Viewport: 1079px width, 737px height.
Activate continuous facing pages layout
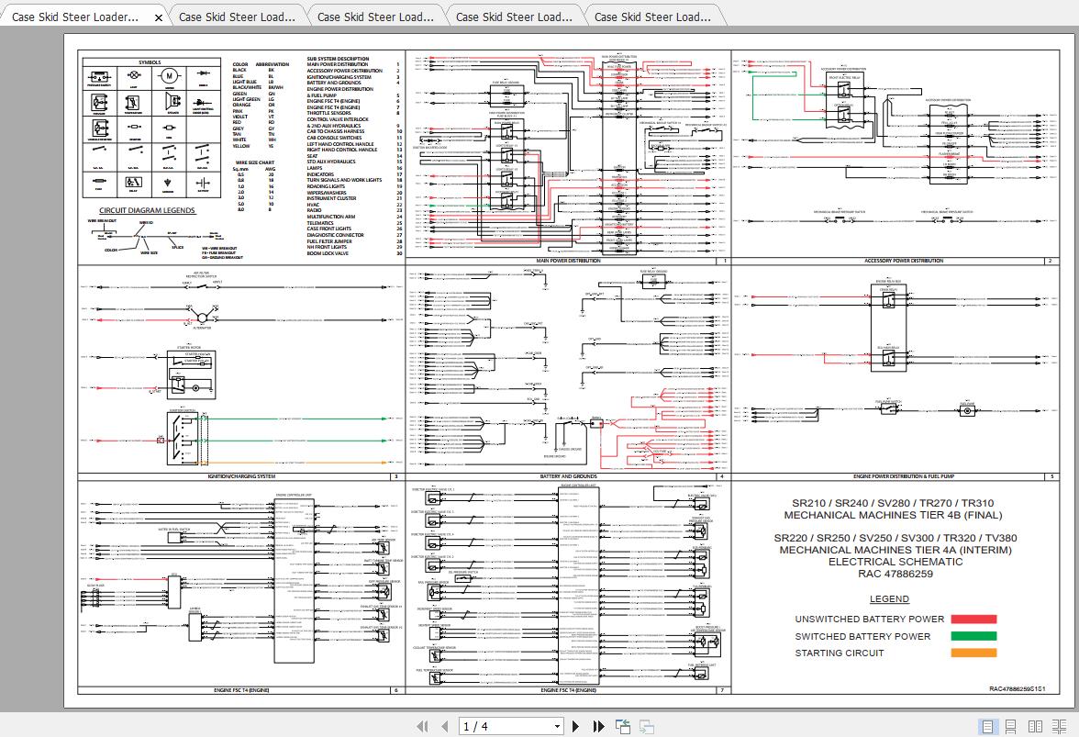pyautogui.click(x=1061, y=725)
